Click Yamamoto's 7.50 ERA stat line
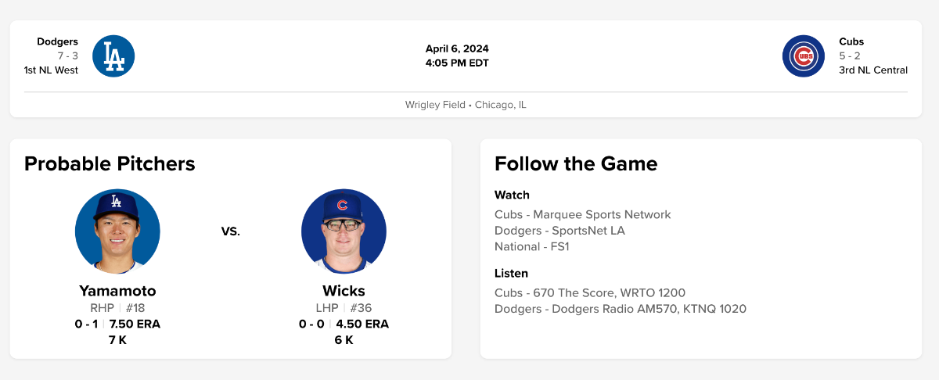The width and height of the screenshot is (939, 380). click(x=135, y=324)
